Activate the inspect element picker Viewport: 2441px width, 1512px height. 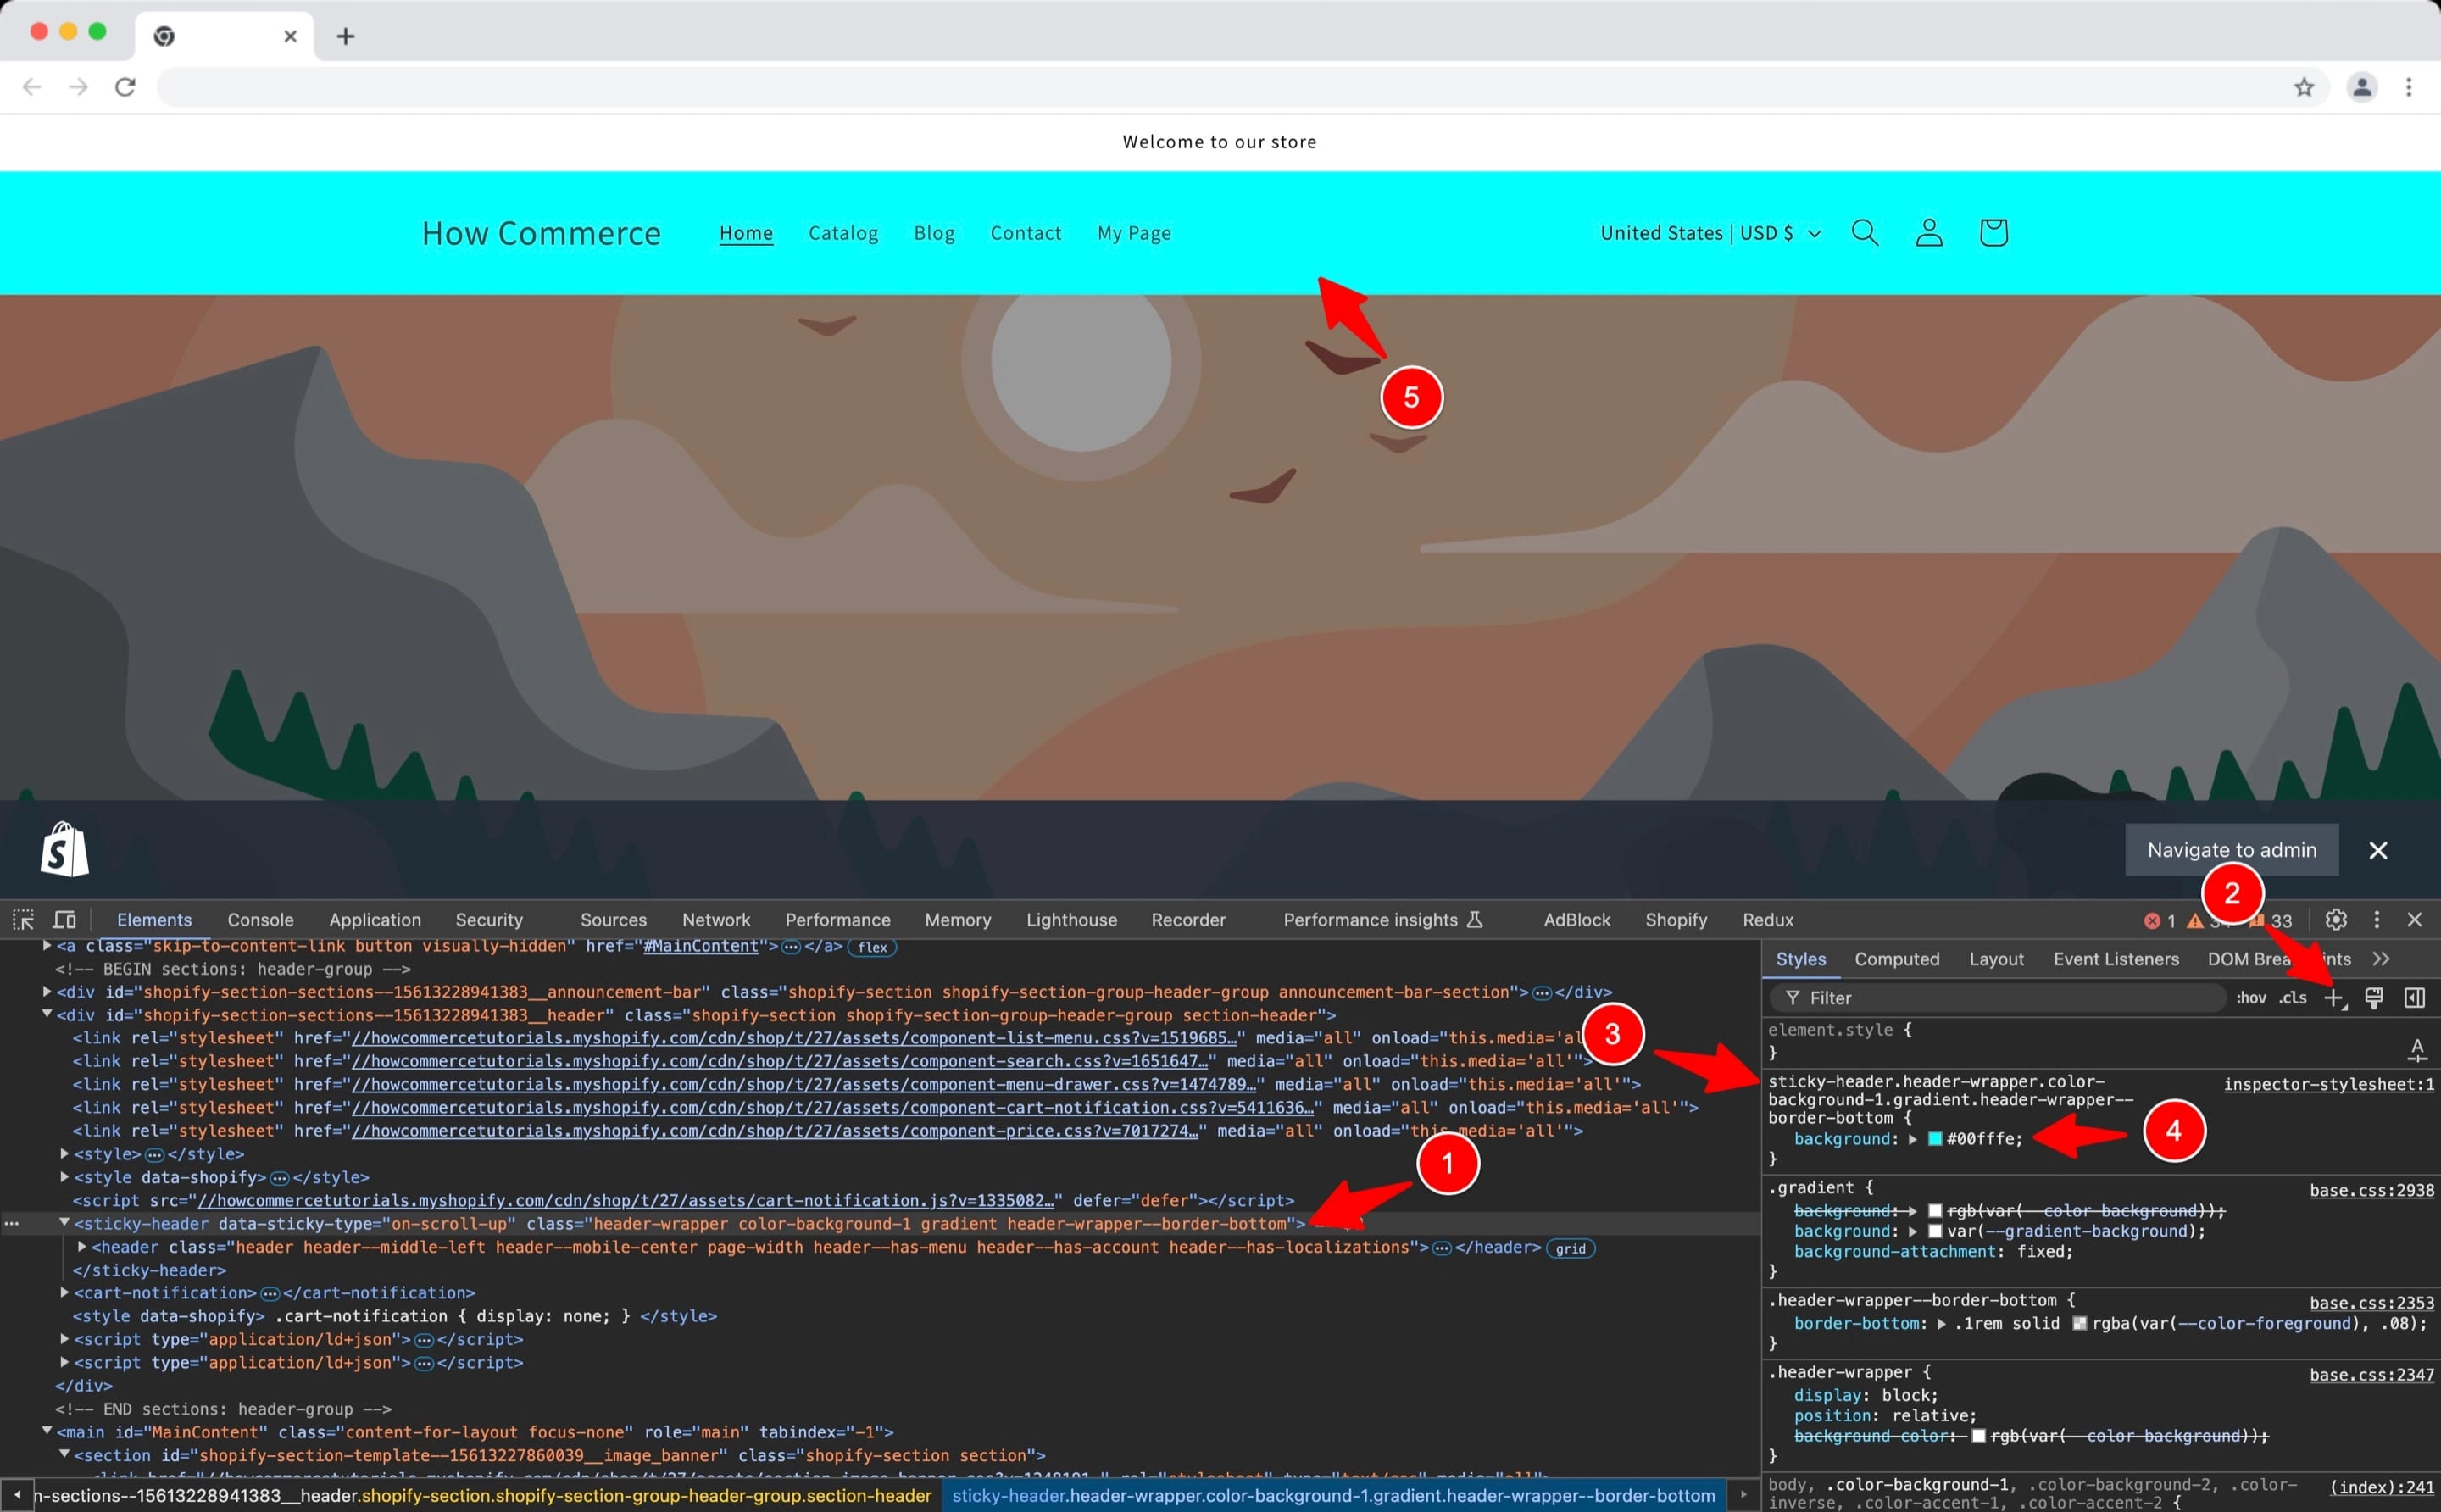23,919
